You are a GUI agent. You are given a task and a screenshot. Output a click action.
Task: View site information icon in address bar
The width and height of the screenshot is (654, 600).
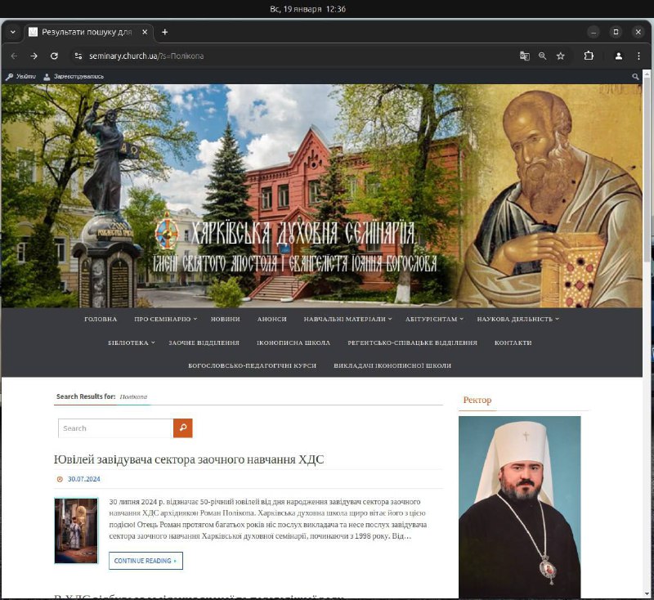click(78, 56)
